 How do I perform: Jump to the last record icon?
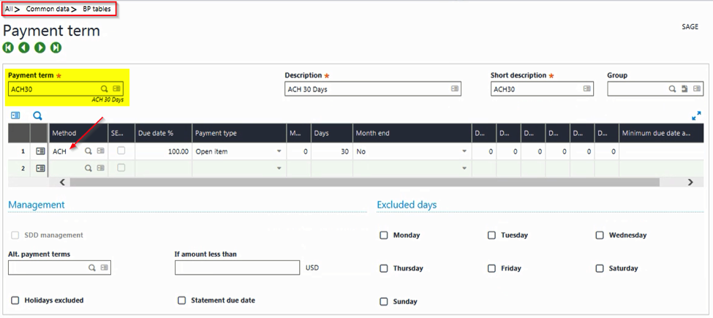[56, 48]
